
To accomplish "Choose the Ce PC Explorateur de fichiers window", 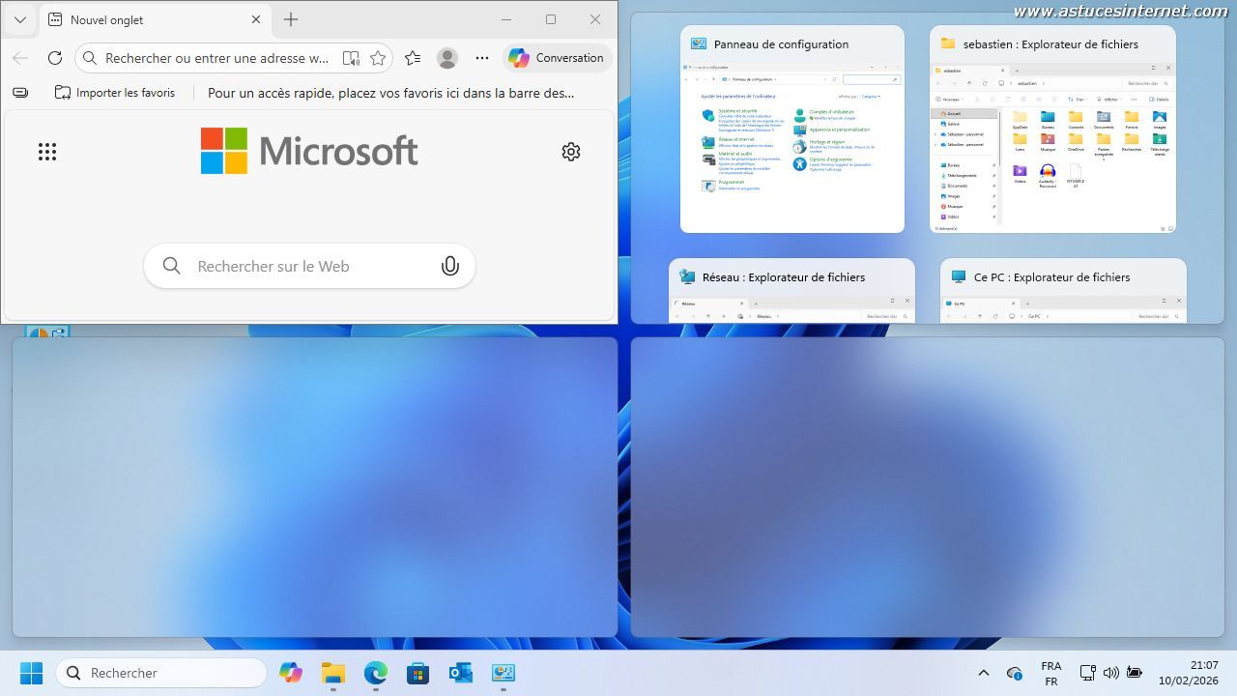I will [x=1062, y=290].
